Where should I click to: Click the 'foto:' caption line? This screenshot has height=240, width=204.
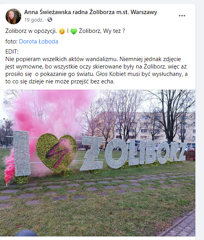[32, 42]
